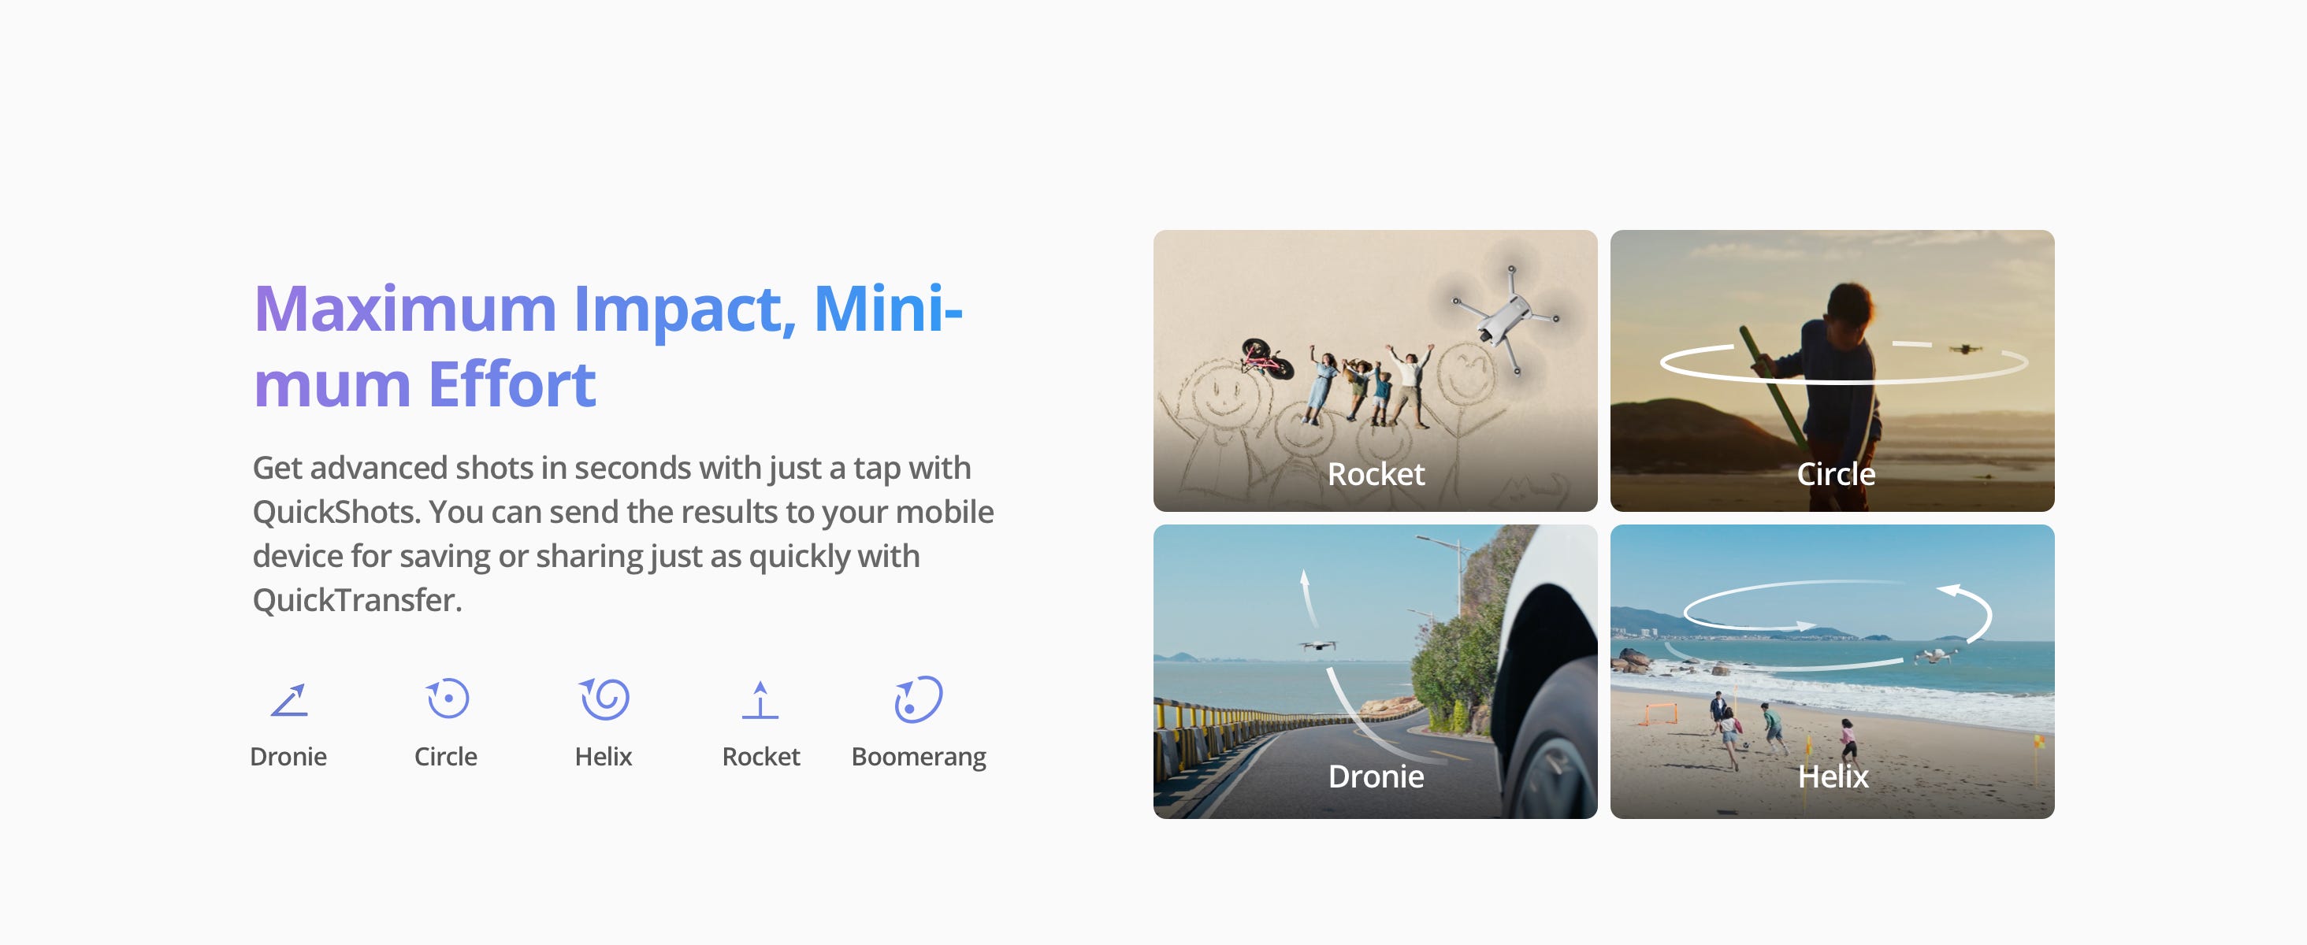Image resolution: width=2307 pixels, height=945 pixels.
Task: Select the Boomerang QuickShot icon
Action: [x=918, y=699]
